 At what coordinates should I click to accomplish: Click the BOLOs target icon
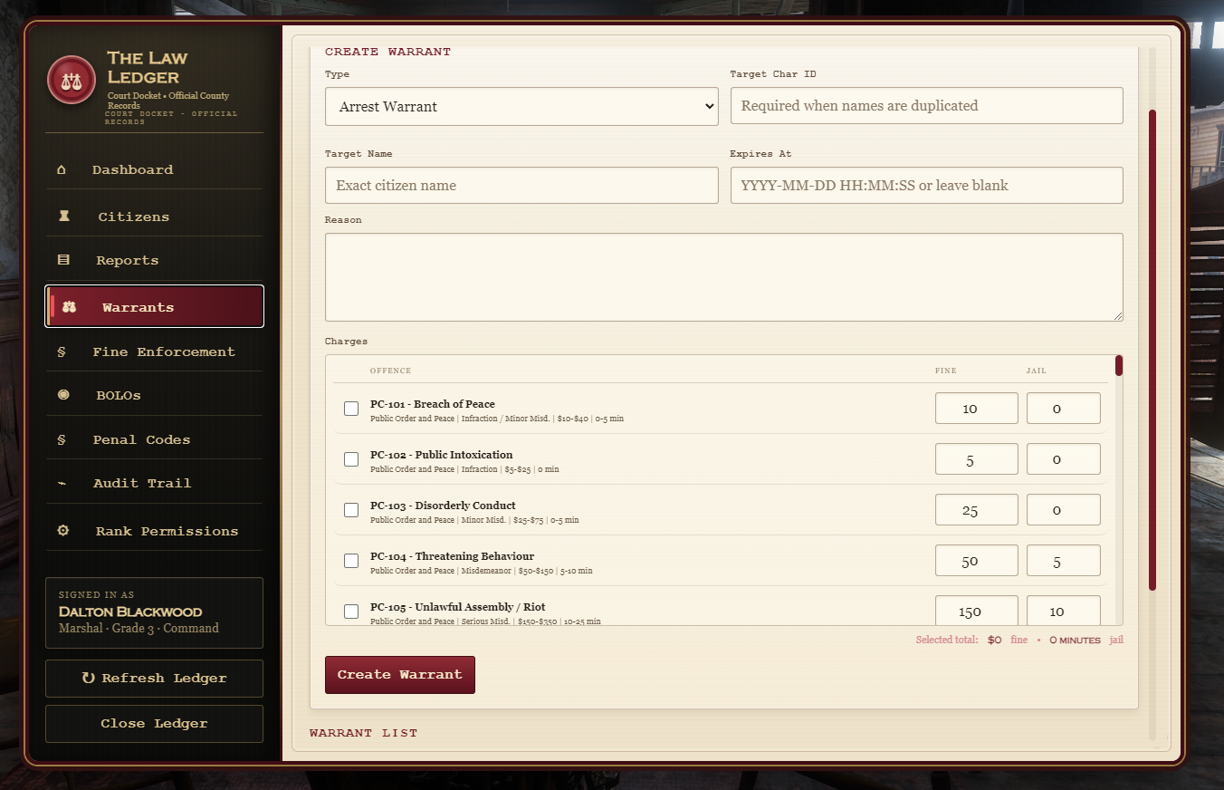(63, 395)
